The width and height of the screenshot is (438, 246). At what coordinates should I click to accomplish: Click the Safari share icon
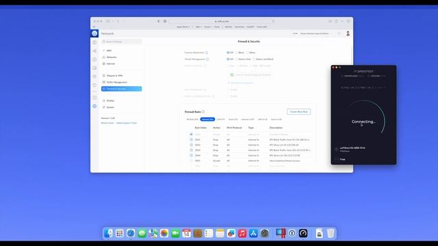[336, 21]
